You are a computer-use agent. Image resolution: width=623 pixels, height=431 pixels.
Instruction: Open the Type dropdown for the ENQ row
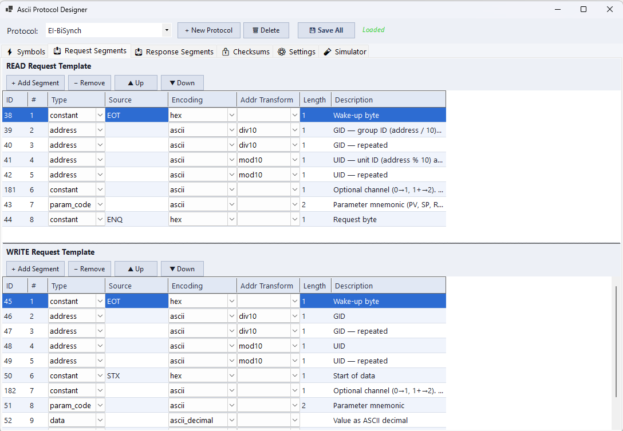[x=99, y=219]
